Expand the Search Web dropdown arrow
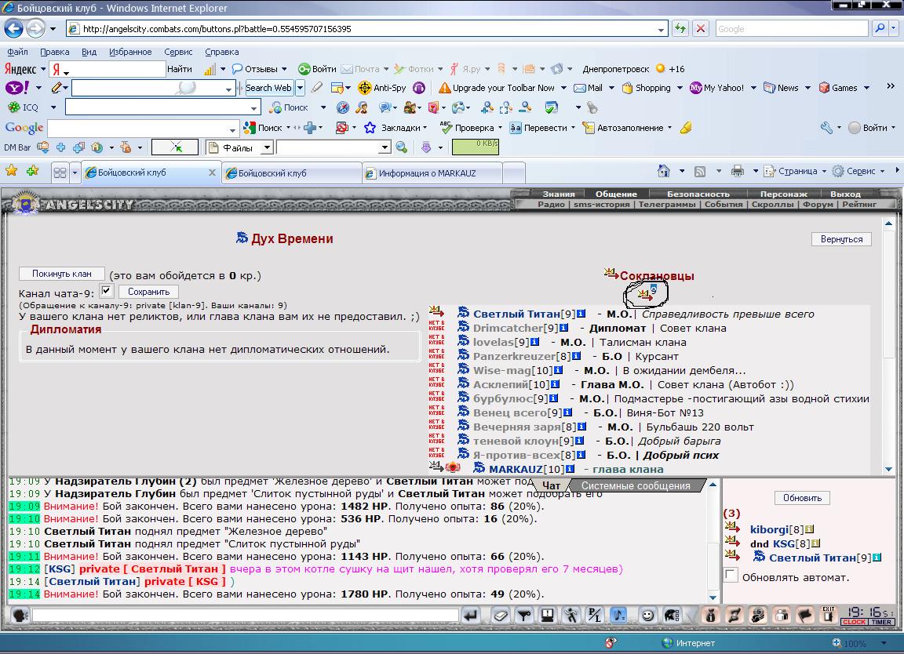The image size is (904, 654). [x=301, y=88]
